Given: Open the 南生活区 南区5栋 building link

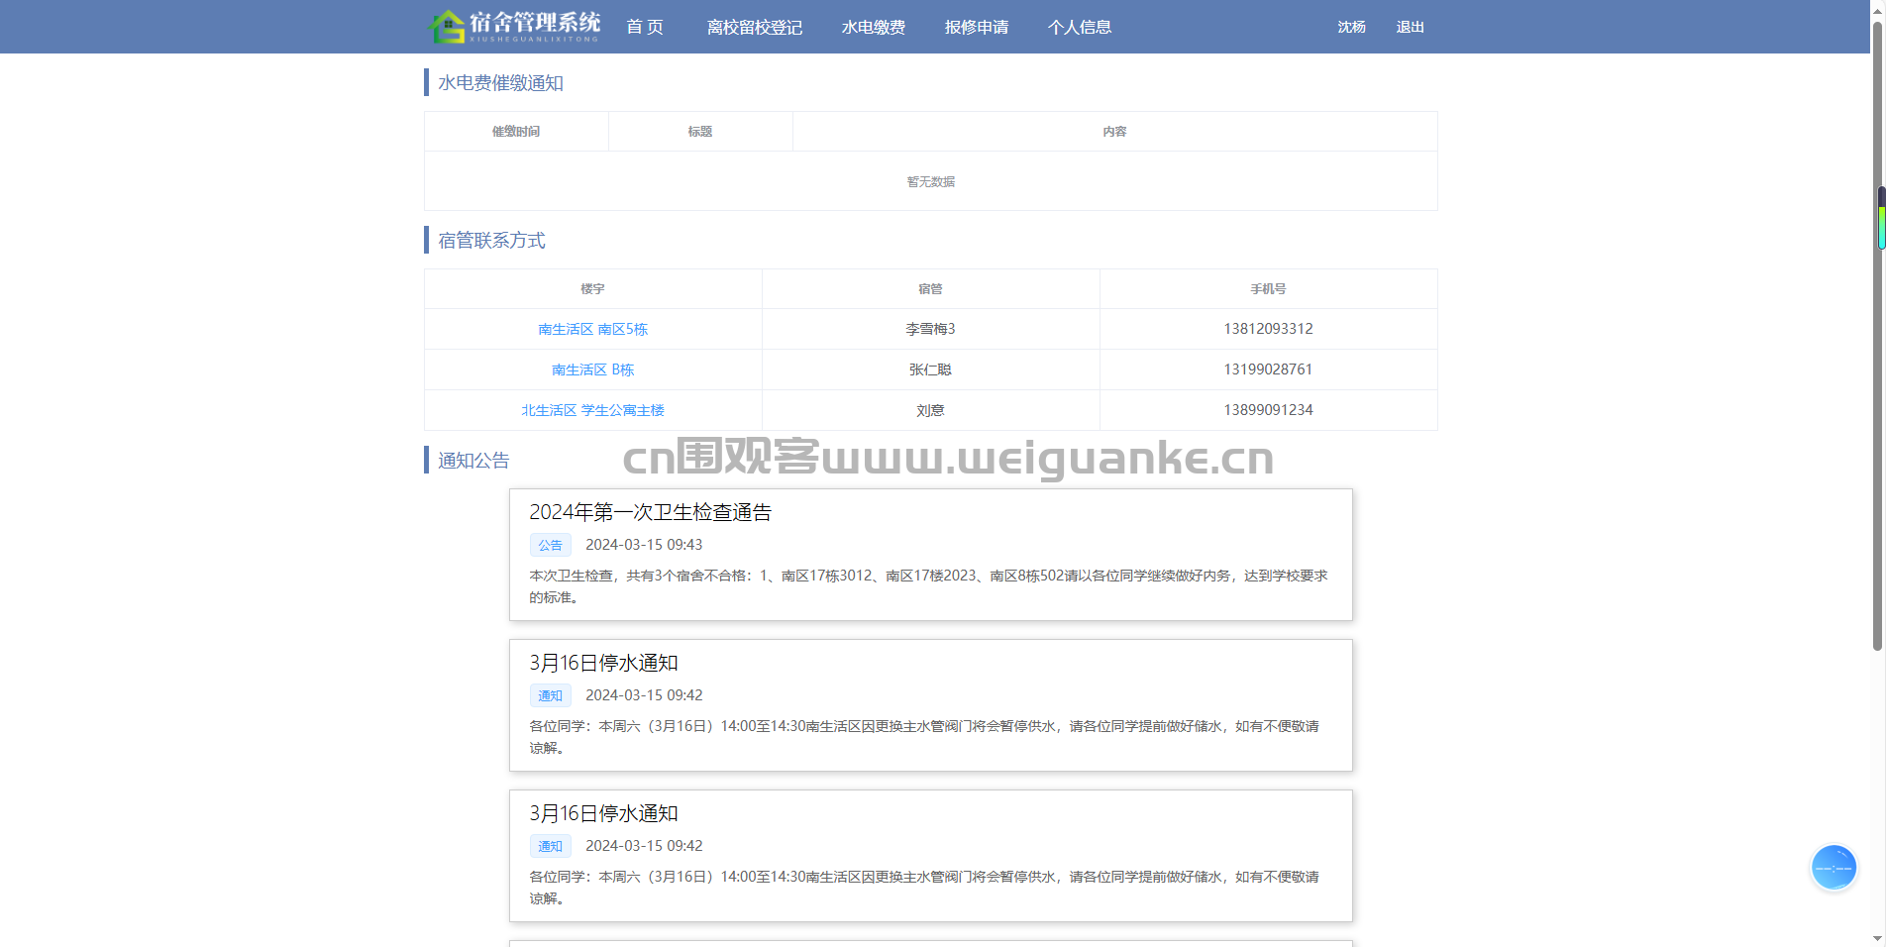Looking at the screenshot, I should (x=592, y=329).
